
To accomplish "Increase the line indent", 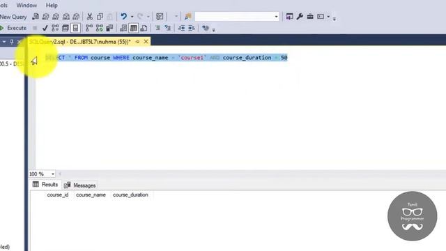I will point(192,28).
